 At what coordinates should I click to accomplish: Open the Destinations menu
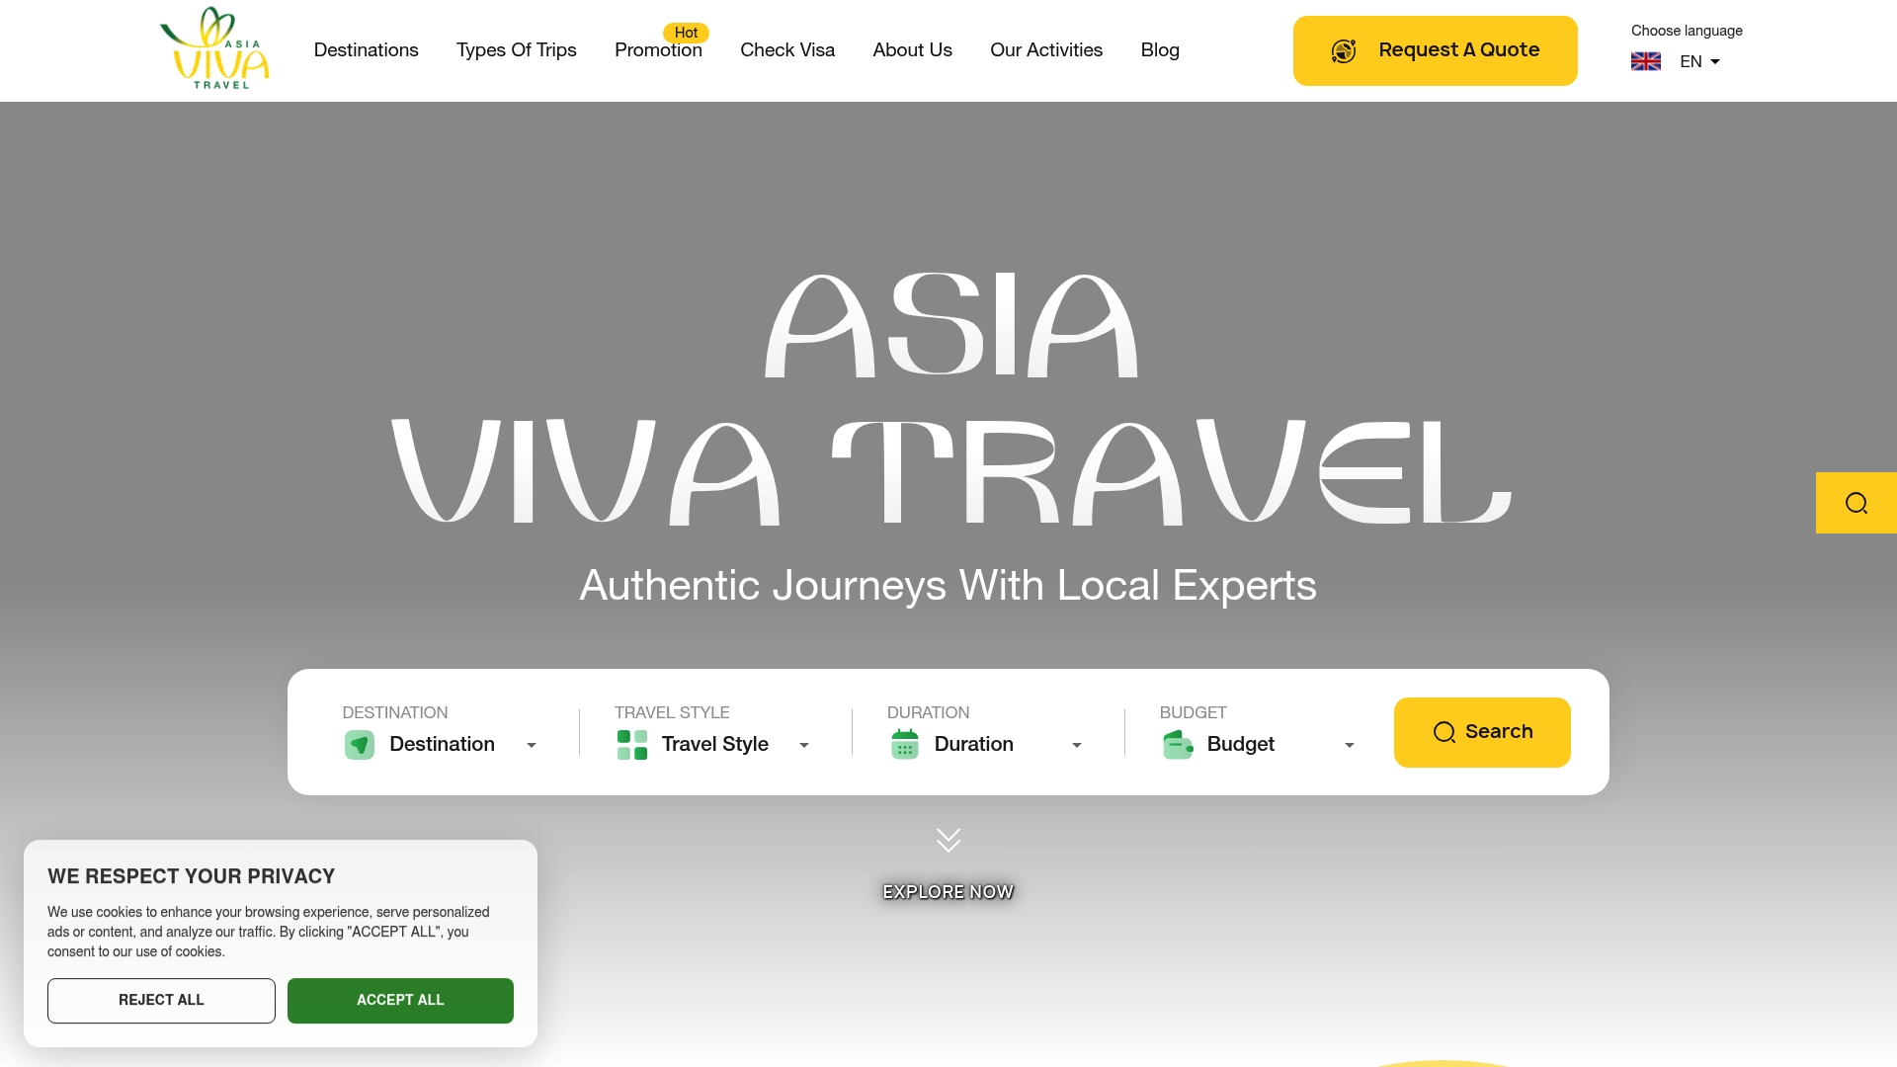tap(367, 49)
